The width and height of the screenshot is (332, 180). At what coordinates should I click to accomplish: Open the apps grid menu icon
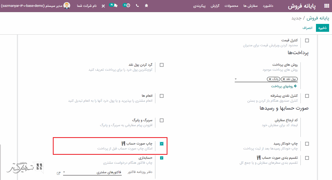tap(327, 6)
